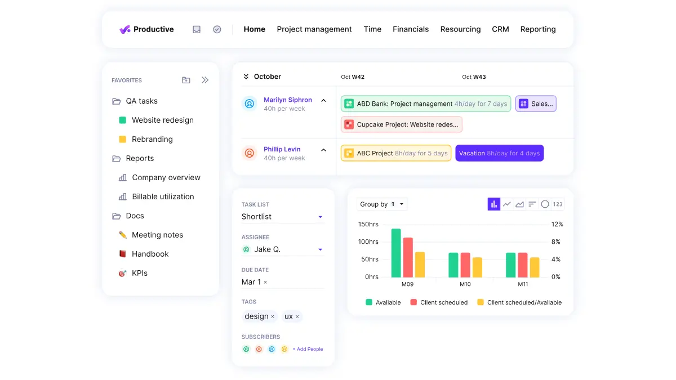Toggle the Available legend in chart

point(383,302)
